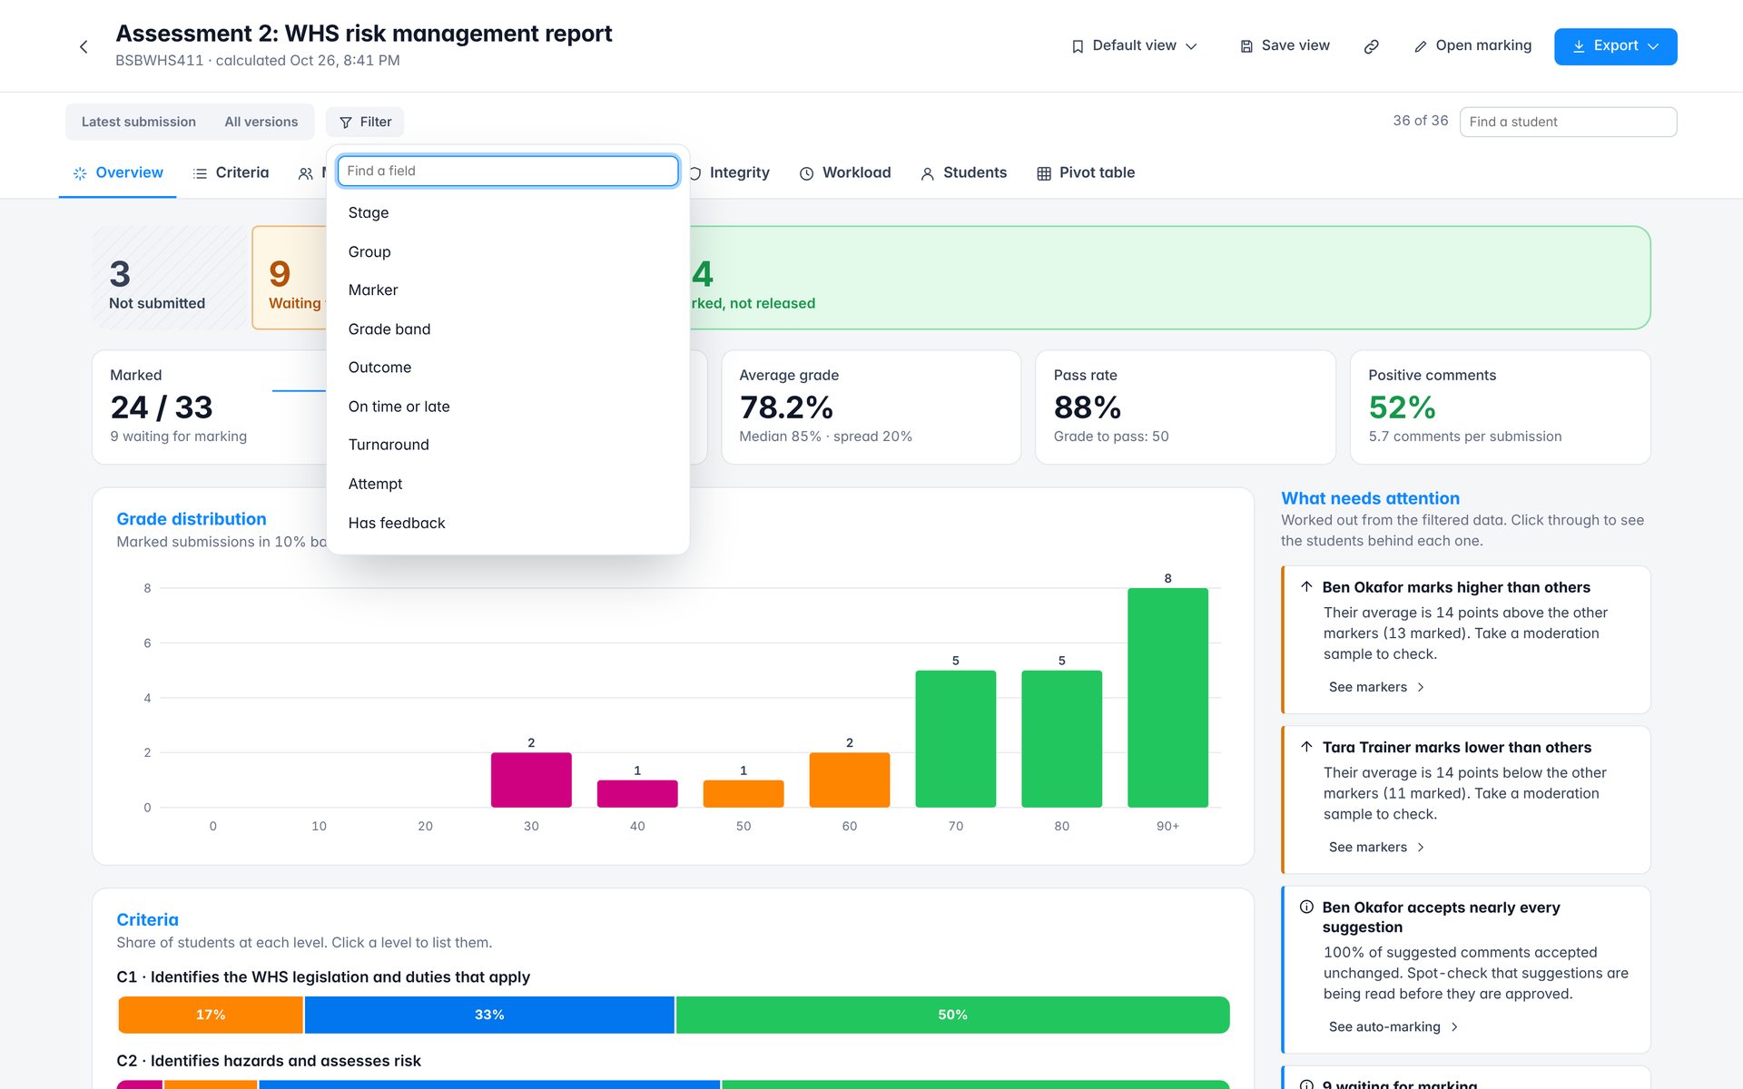Image resolution: width=1743 pixels, height=1089 pixels.
Task: Click the Workload clock icon
Action: (806, 173)
